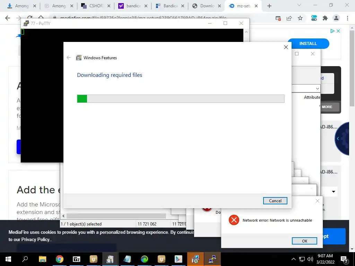Bookmark this page with the star icon
This screenshot has width=355, height=266.
[300, 18]
